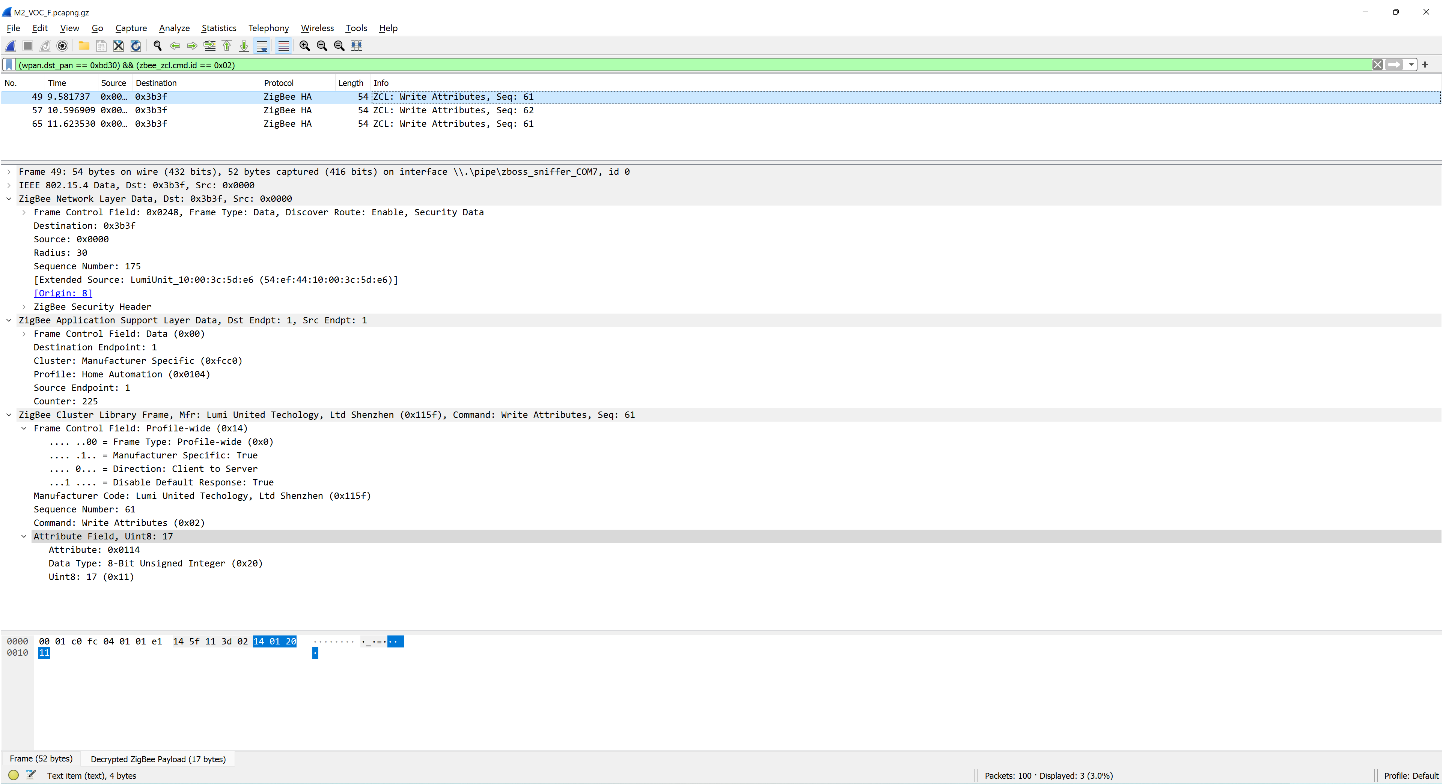Open the Telephony menu
This screenshot has height=784, width=1443.
[x=268, y=28]
